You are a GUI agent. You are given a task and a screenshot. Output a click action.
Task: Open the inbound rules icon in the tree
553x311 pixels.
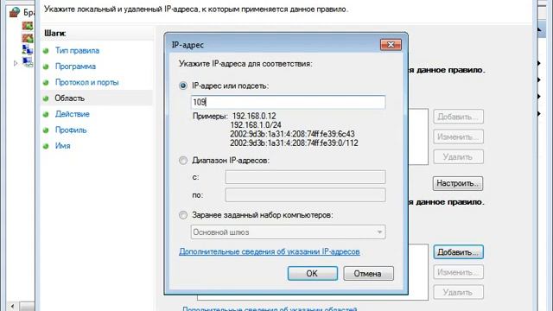(28, 26)
